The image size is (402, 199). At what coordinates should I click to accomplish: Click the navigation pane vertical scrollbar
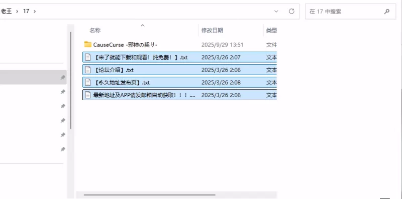pyautogui.click(x=71, y=81)
